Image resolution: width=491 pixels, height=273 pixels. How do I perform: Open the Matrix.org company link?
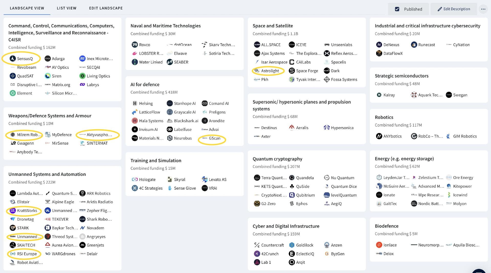point(61,85)
